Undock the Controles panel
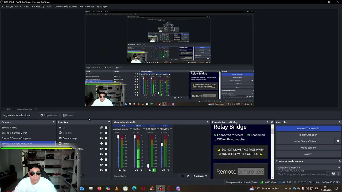 (x=340, y=122)
